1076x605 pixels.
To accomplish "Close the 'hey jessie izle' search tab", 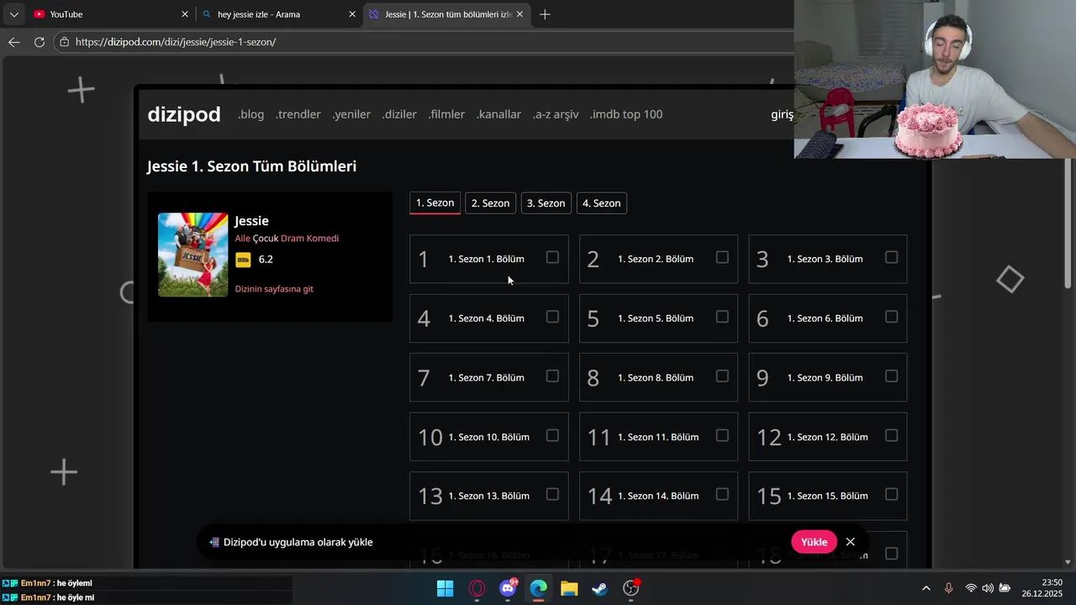I will point(352,14).
